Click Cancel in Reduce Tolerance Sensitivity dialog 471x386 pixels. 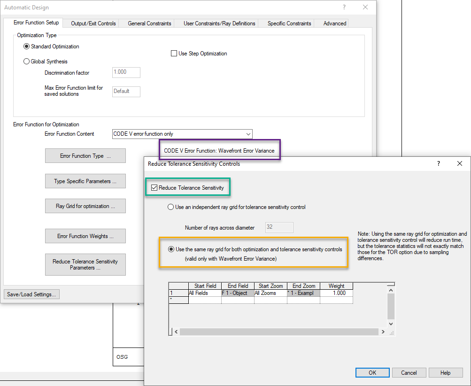pyautogui.click(x=409, y=372)
